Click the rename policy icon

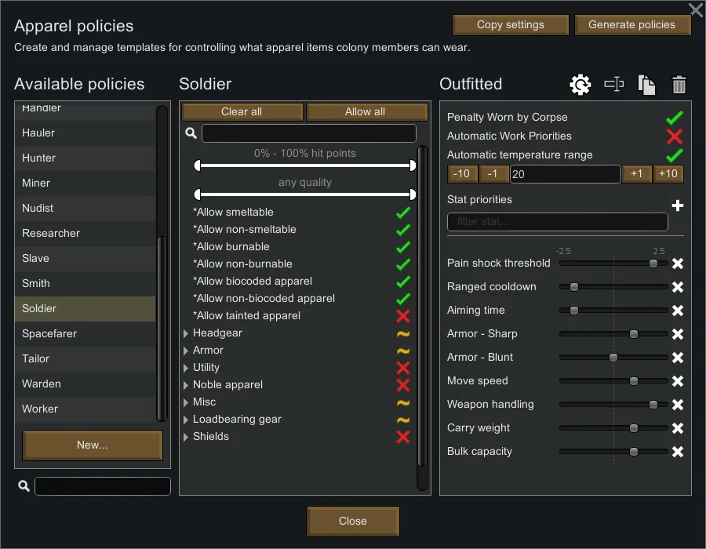613,85
